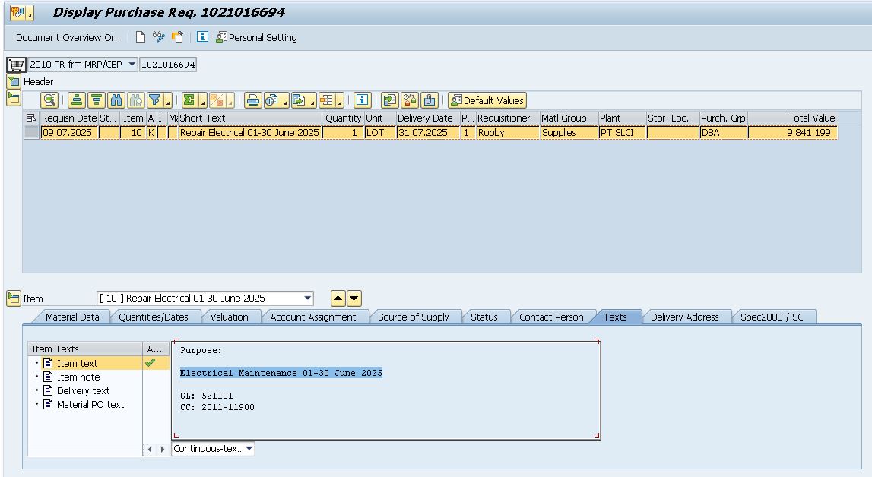Go to the Source of Supply tab
Viewport: 872px width, 477px height.
[x=414, y=317]
